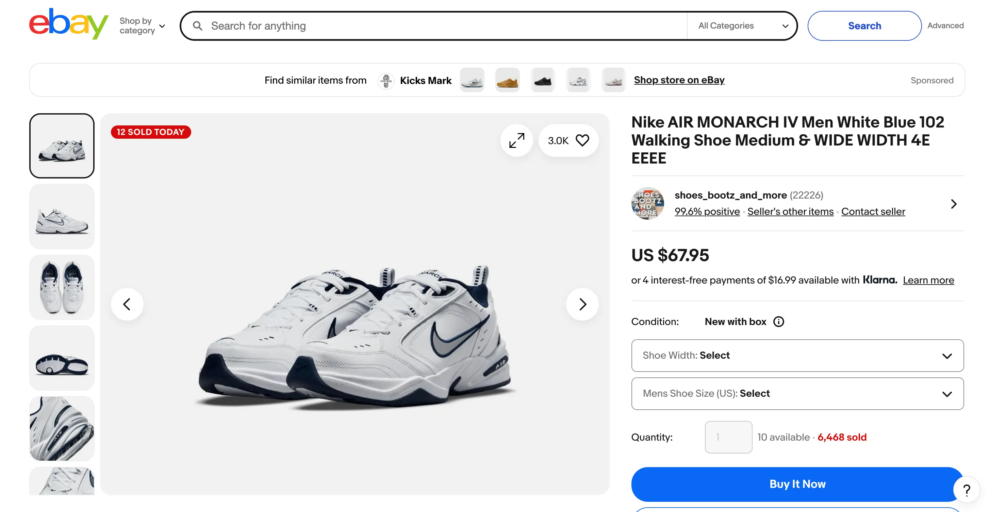Open the help question mark icon
The width and height of the screenshot is (990, 512).
click(967, 489)
